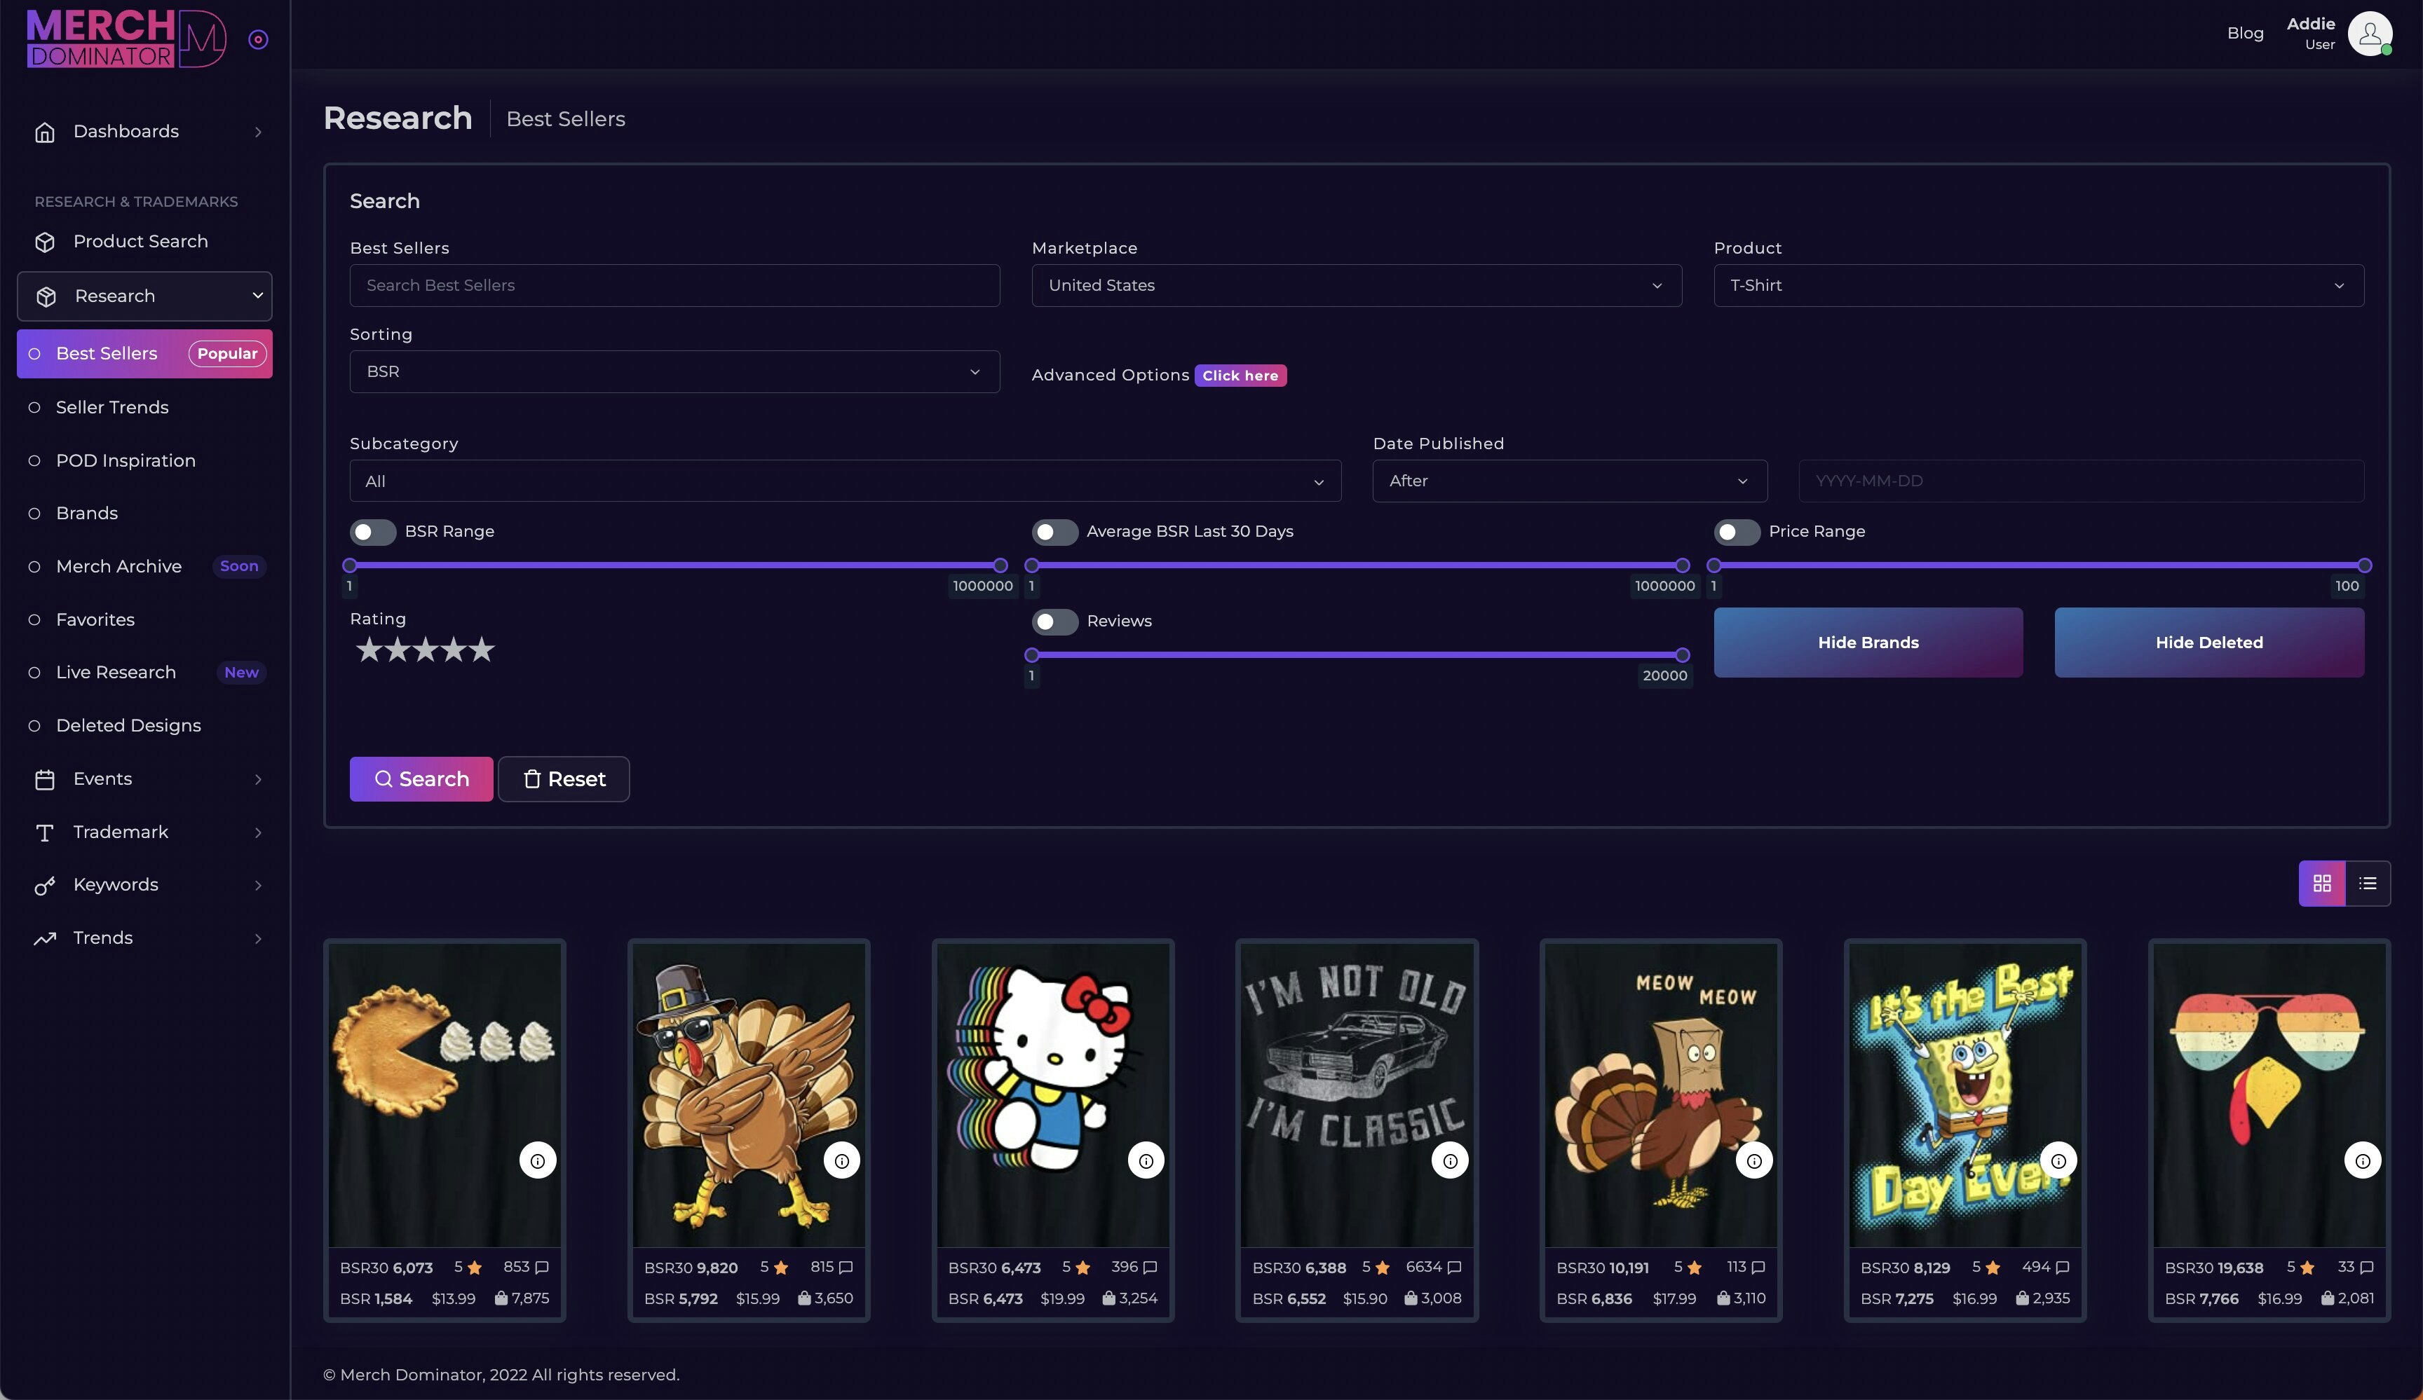Click the Search button

click(x=421, y=779)
